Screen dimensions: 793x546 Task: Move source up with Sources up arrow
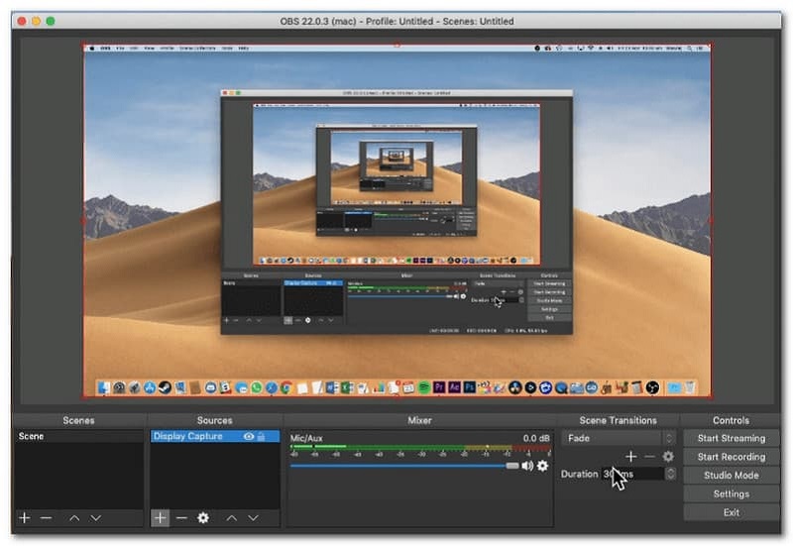click(x=232, y=517)
